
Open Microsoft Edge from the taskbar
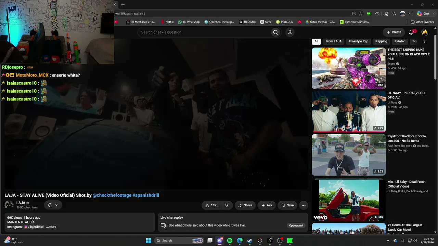click(x=240, y=241)
